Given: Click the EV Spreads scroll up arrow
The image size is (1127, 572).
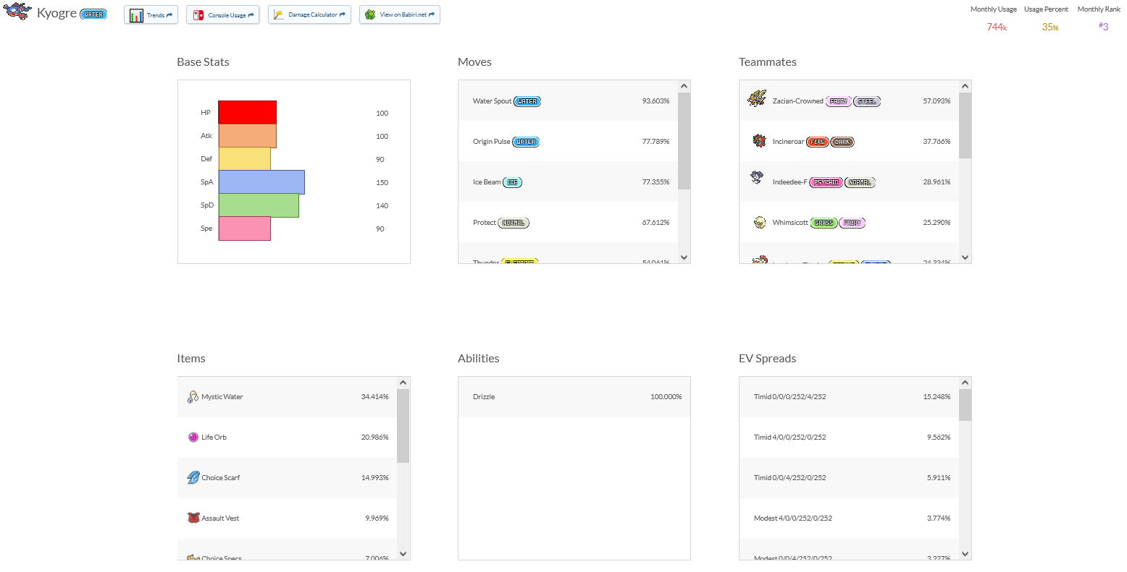Looking at the screenshot, I should coord(965,383).
